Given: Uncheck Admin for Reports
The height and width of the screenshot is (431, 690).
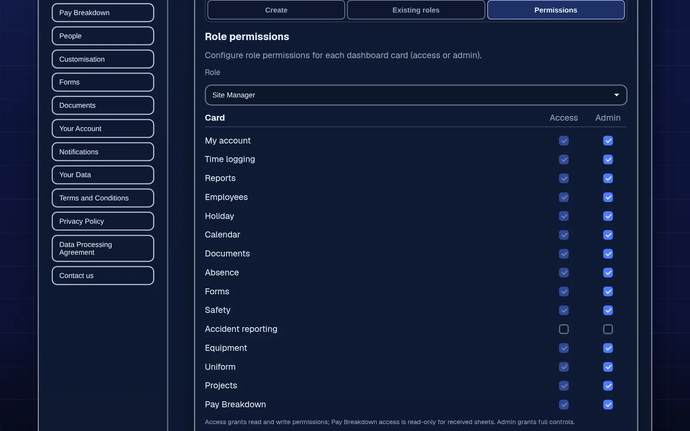Looking at the screenshot, I should [x=608, y=178].
